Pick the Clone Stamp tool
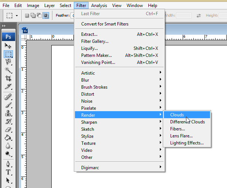The width and height of the screenshot is (227, 188). click(8, 113)
